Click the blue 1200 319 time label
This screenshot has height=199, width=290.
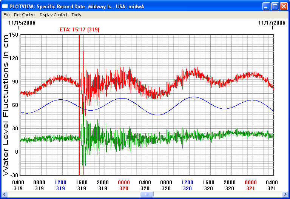tap(60, 185)
